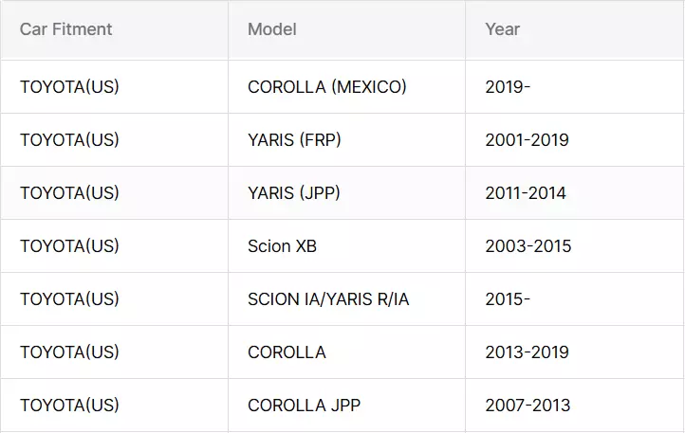
Task: Click the COROLLA JPP model cell
Action: click(304, 406)
